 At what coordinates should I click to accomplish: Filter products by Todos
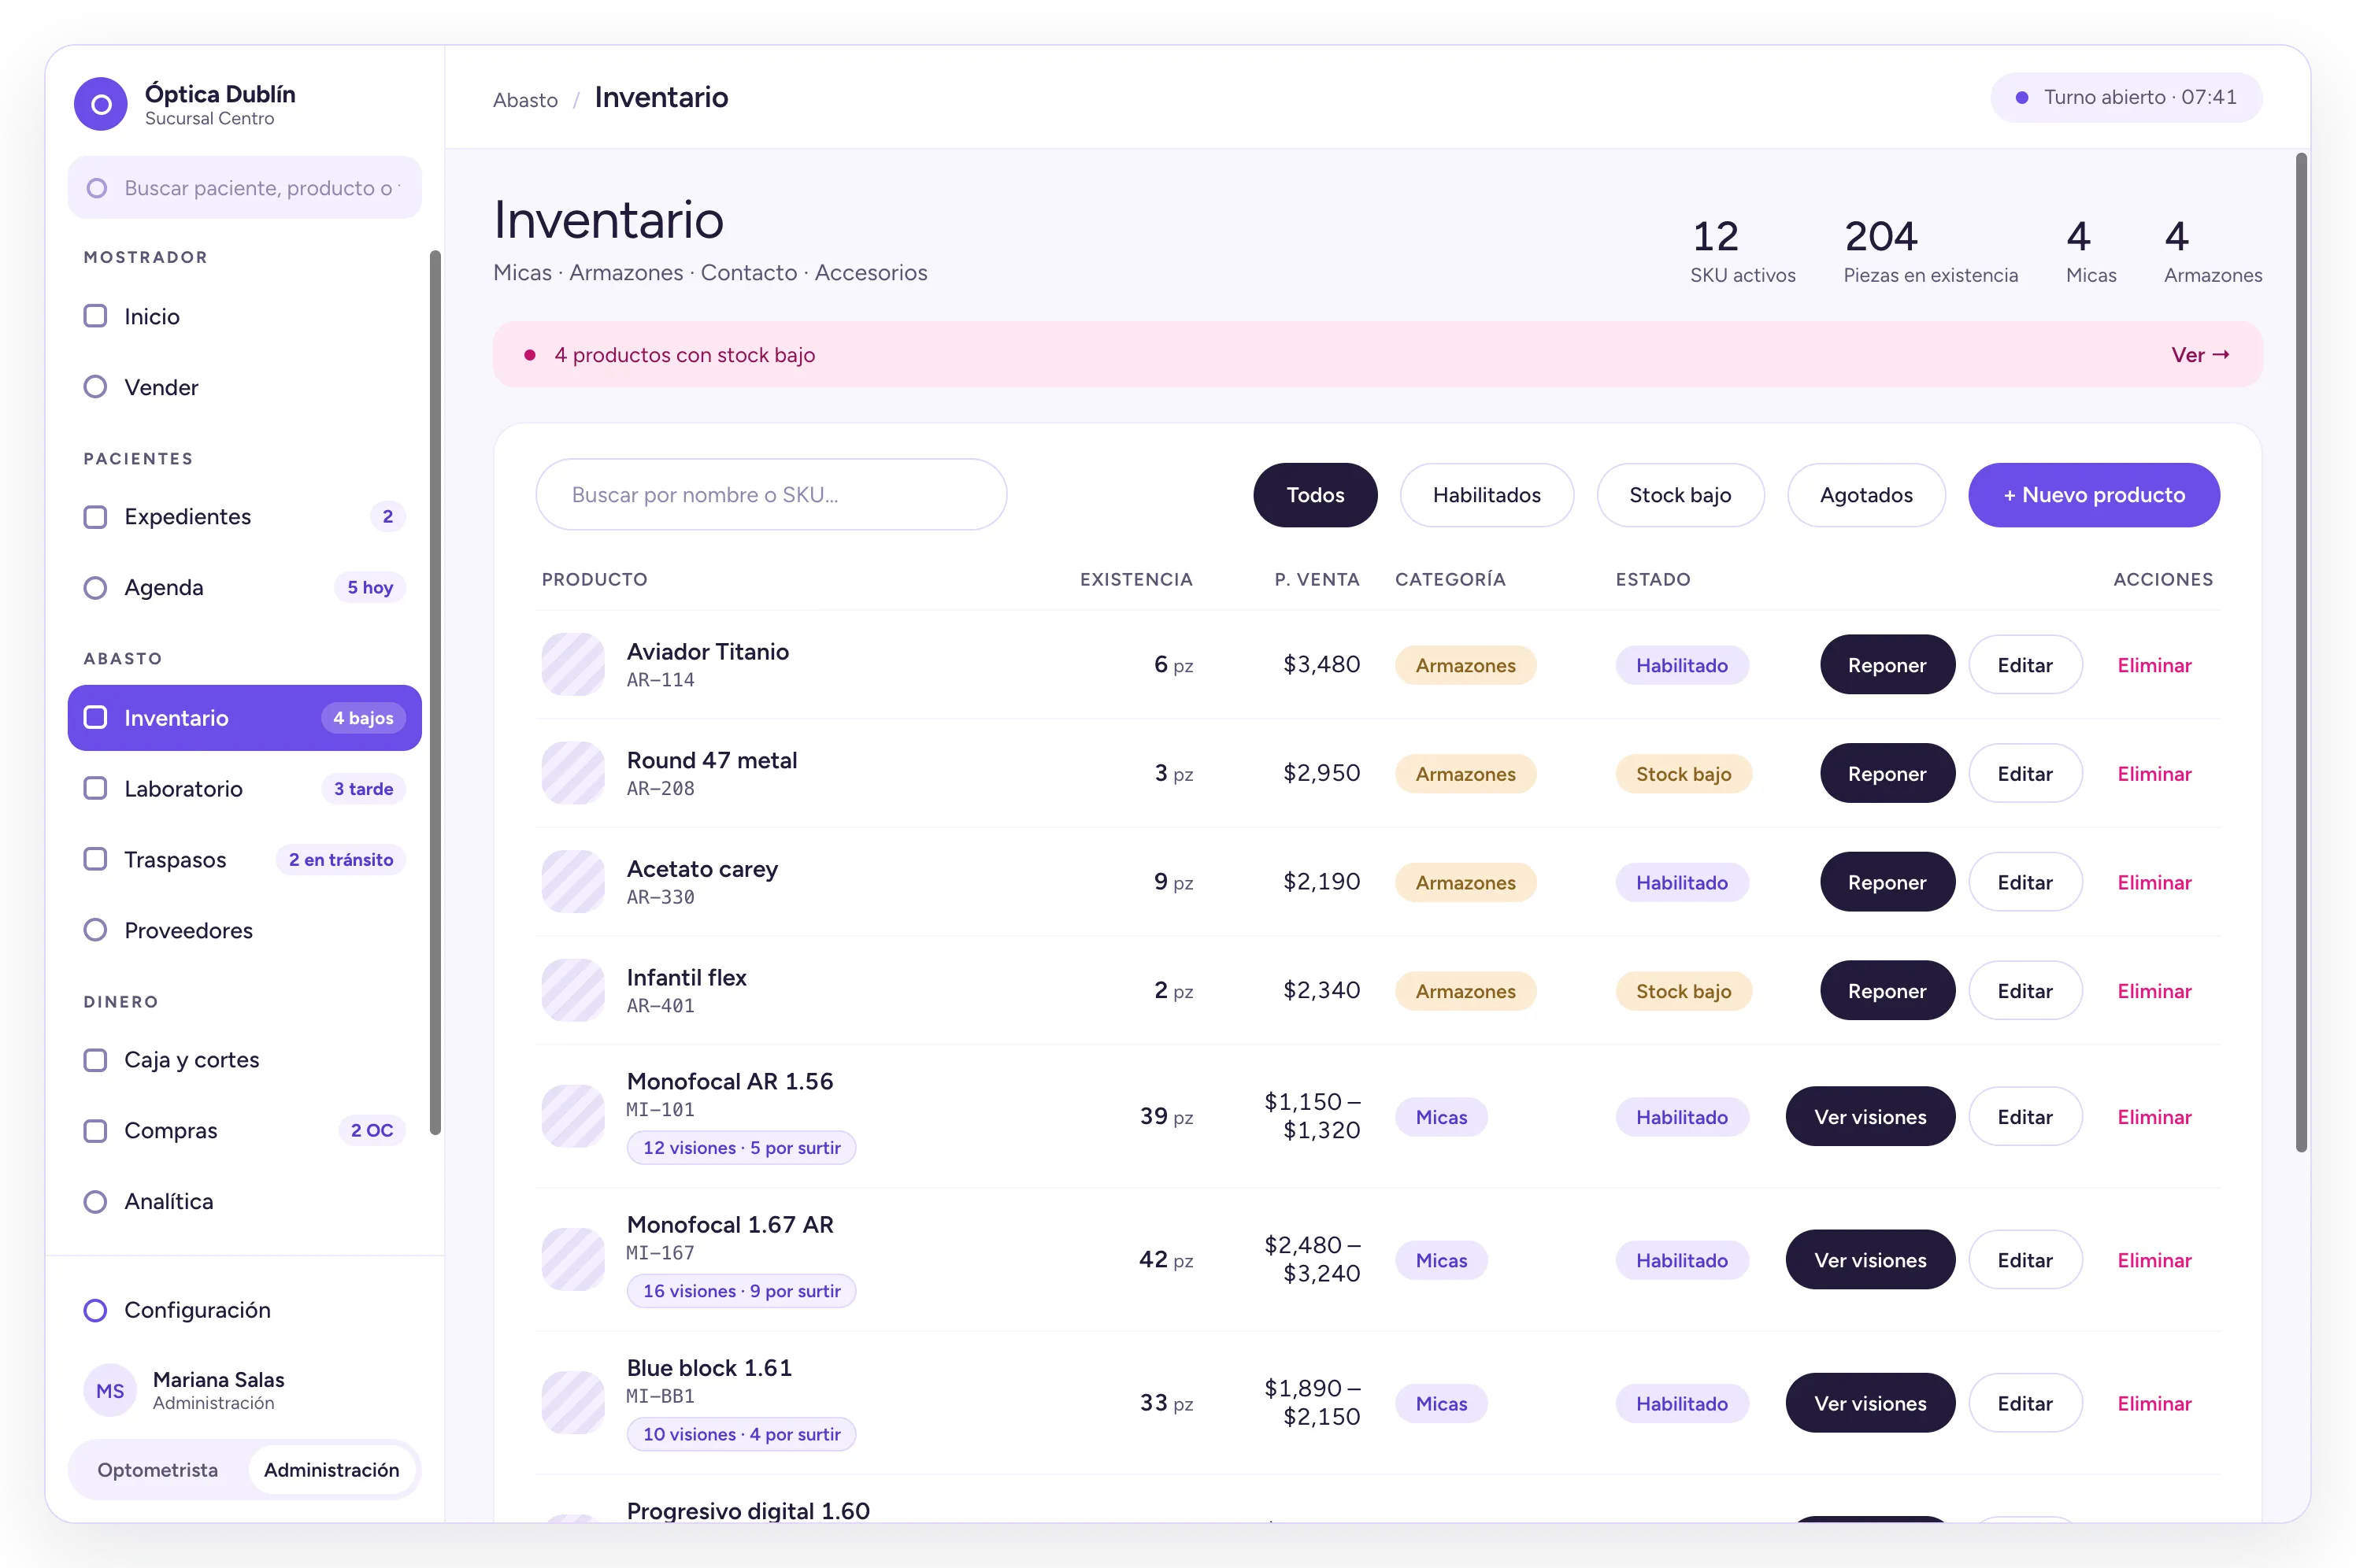1316,495
